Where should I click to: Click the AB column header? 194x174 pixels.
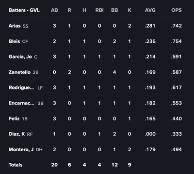pyautogui.click(x=54, y=10)
